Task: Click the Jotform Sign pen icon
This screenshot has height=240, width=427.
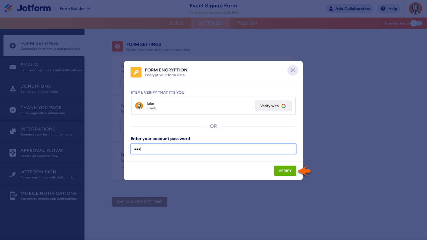Action: click(13, 174)
